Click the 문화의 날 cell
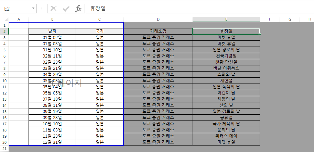The height and width of the screenshot is (152, 314). (226, 130)
